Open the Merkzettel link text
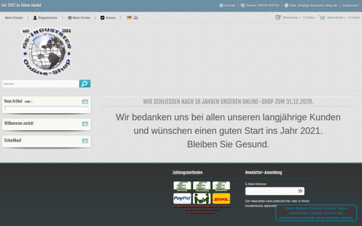 click(291, 17)
